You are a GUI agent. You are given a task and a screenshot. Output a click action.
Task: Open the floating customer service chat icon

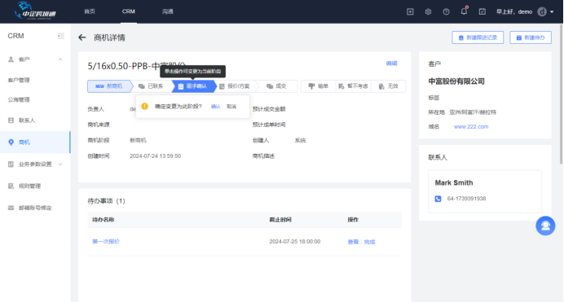(x=545, y=225)
